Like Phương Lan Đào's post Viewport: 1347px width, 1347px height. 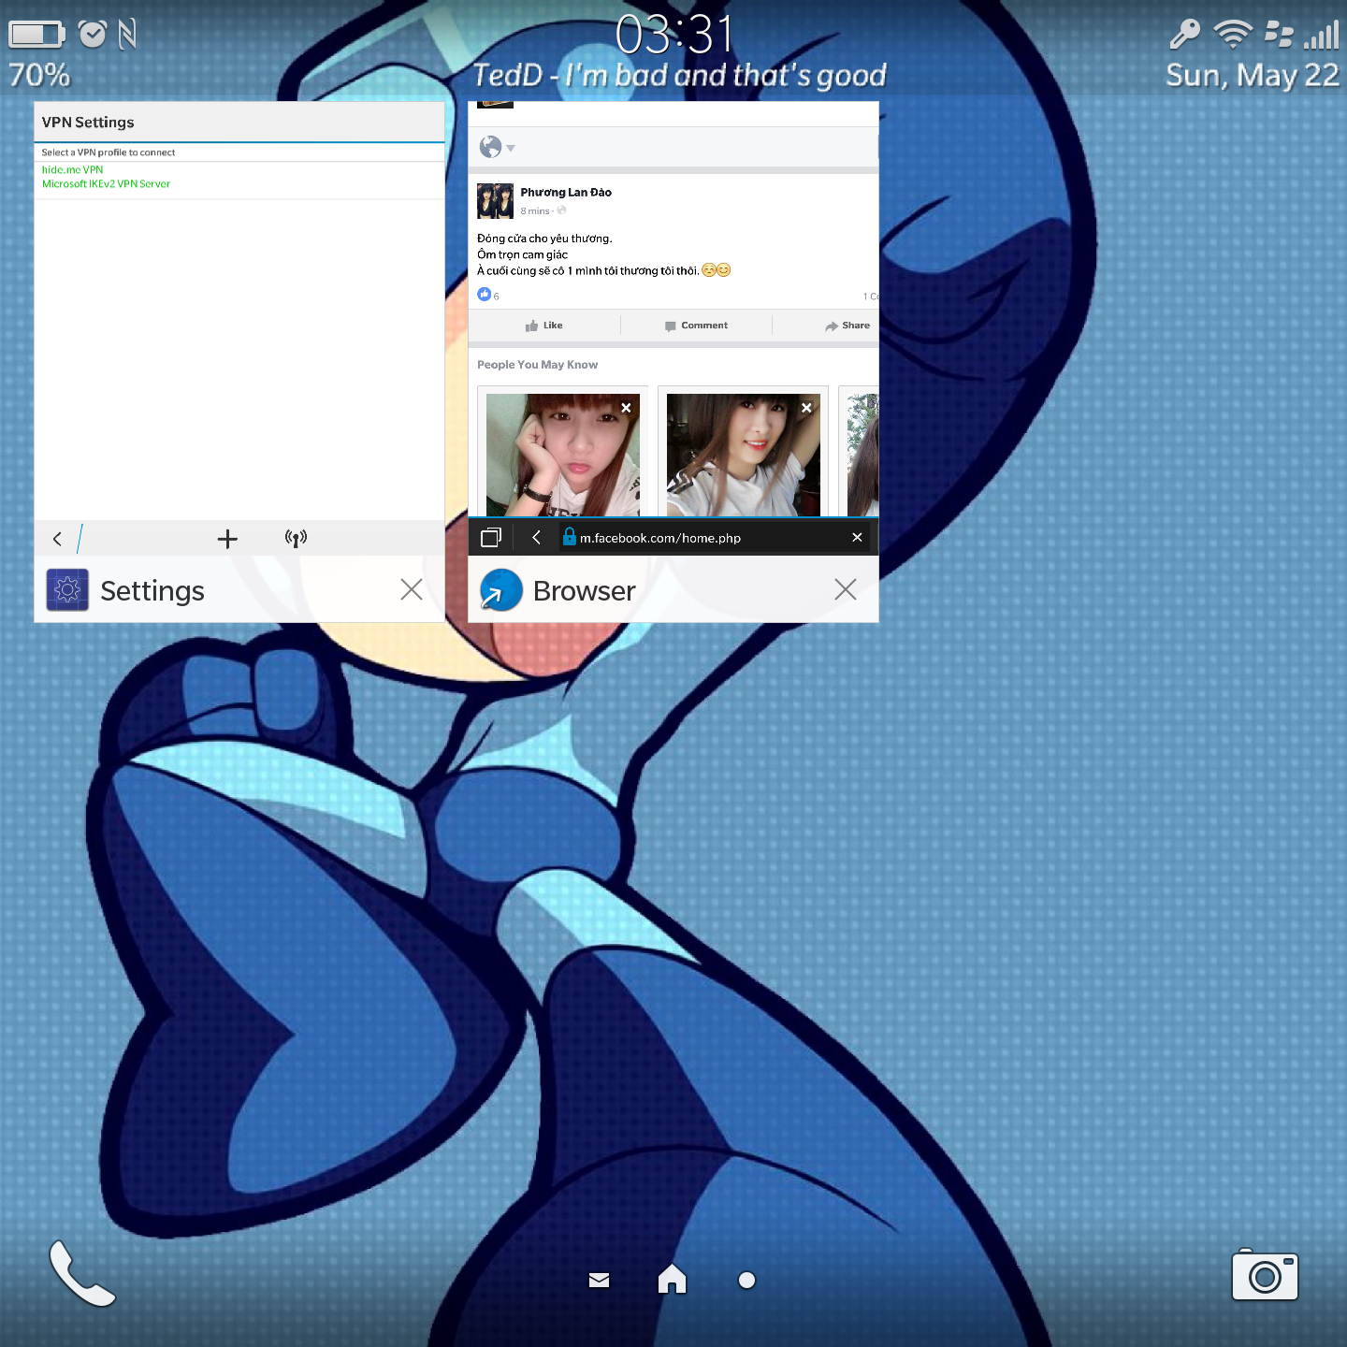click(544, 326)
